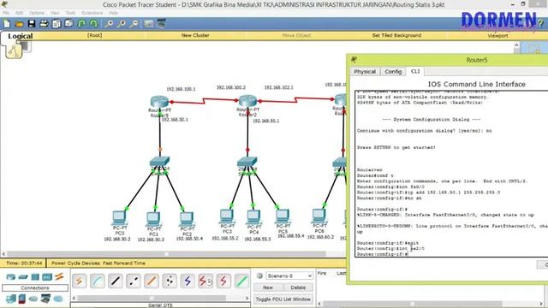Click Toggle PDU List Window button

pyautogui.click(x=283, y=299)
